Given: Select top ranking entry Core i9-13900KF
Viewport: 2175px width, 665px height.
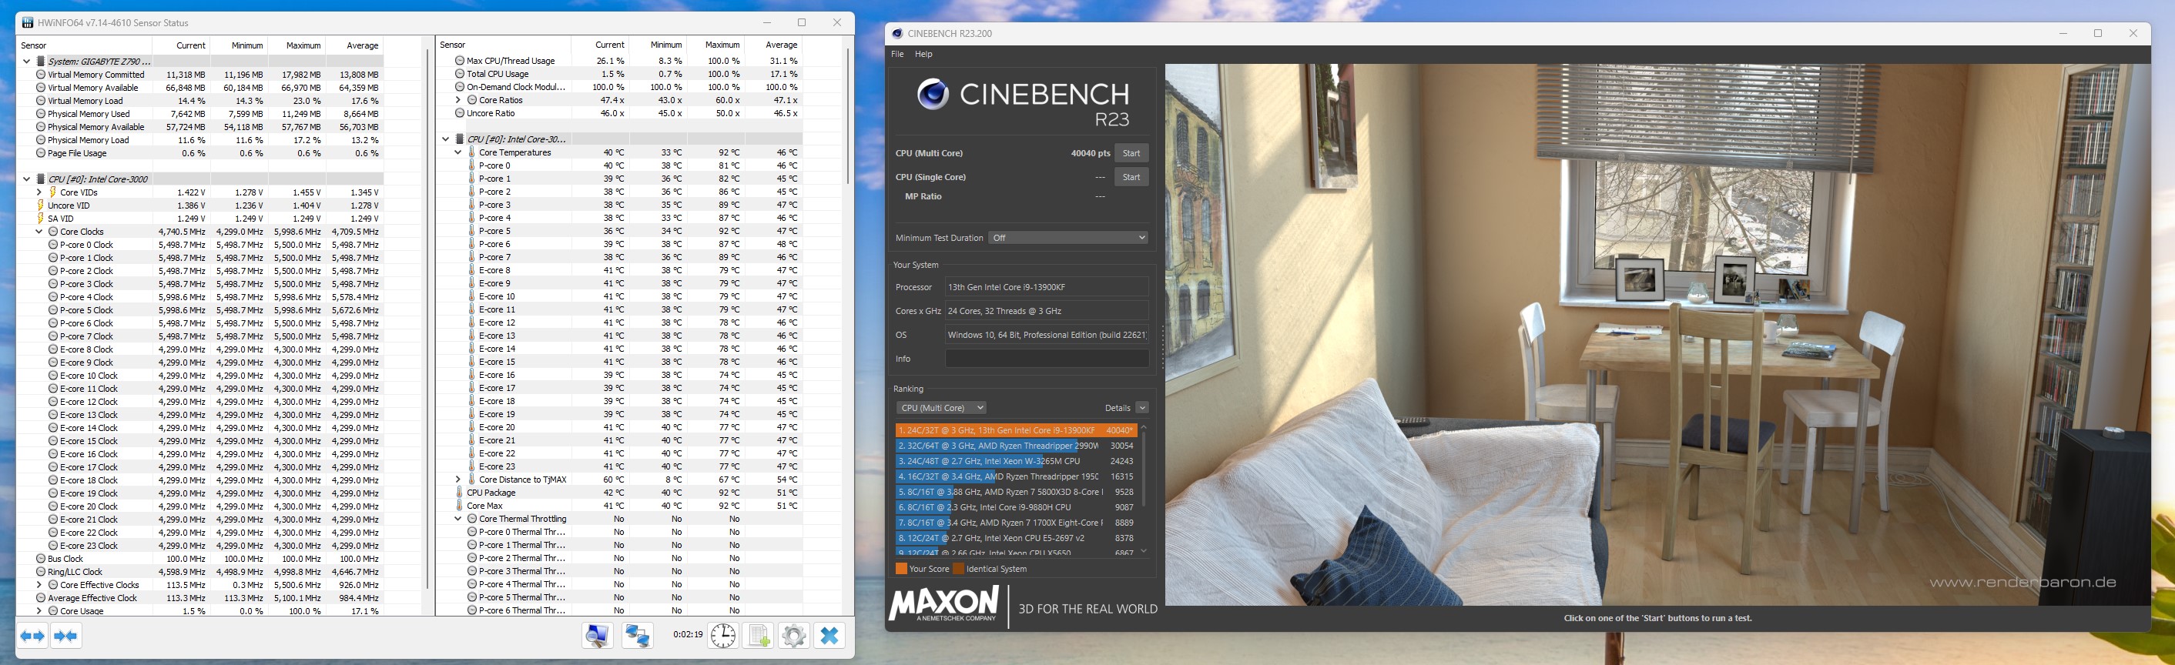Looking at the screenshot, I should (x=1016, y=430).
